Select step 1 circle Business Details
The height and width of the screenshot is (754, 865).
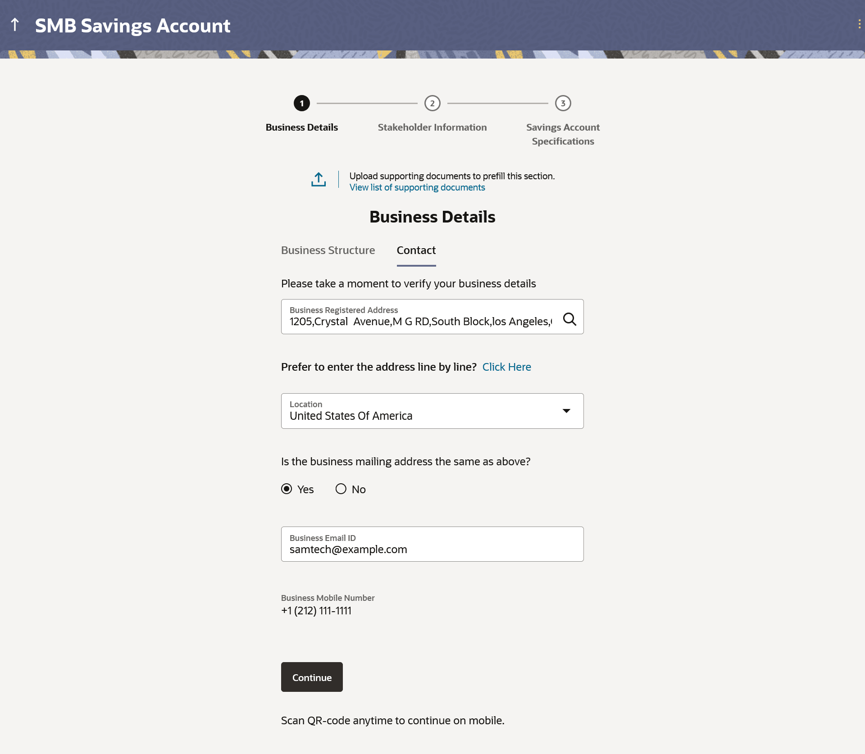coord(301,103)
